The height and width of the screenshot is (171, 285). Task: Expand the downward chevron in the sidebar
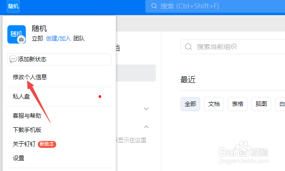(146, 108)
